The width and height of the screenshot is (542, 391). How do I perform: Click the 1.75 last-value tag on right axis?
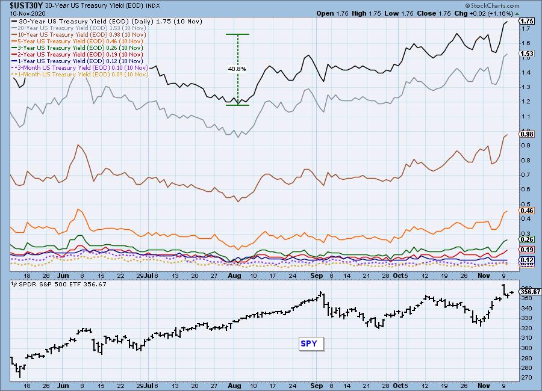(527, 21)
